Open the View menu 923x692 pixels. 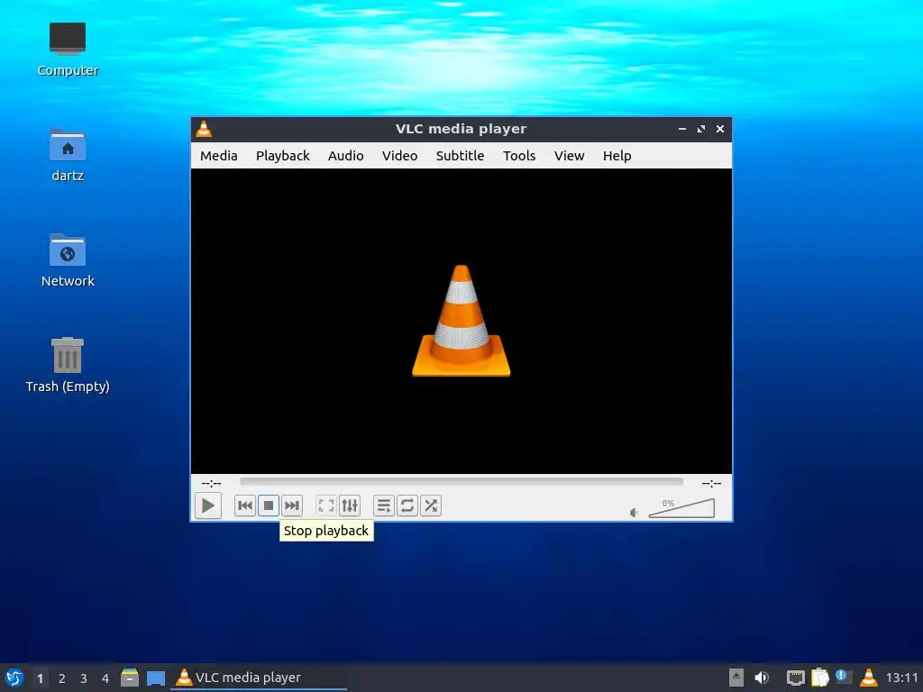click(570, 156)
